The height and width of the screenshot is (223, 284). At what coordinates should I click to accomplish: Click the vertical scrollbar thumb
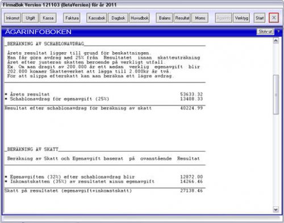pos(276,95)
